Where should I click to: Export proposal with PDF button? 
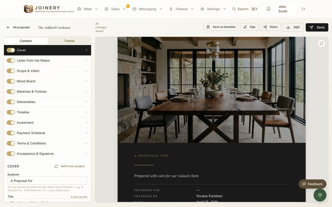[x=293, y=27]
